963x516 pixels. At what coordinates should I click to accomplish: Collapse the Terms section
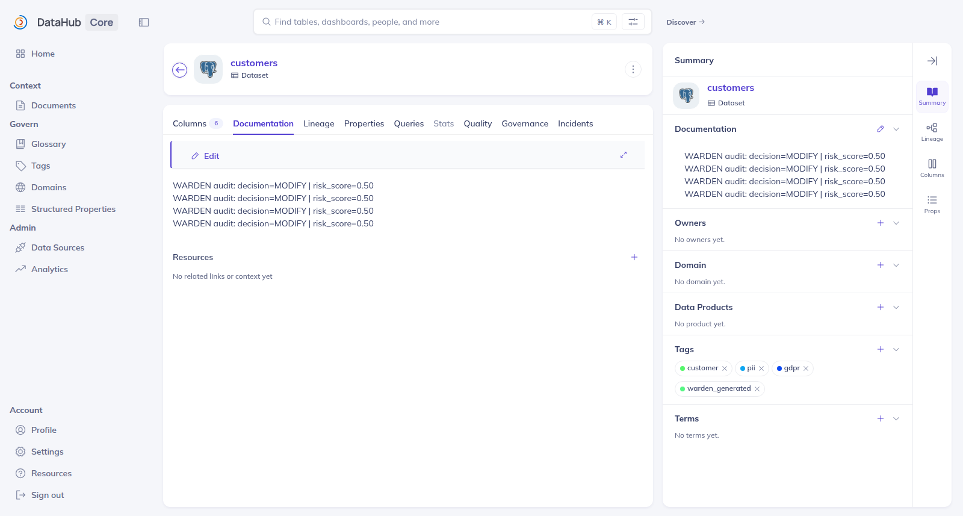pyautogui.click(x=896, y=418)
